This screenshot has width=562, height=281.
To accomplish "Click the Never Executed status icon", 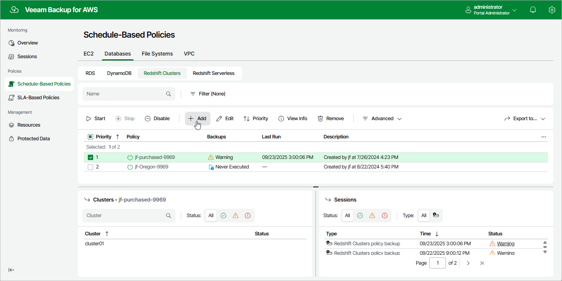I will point(211,167).
